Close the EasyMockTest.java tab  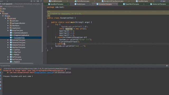[68, 4]
